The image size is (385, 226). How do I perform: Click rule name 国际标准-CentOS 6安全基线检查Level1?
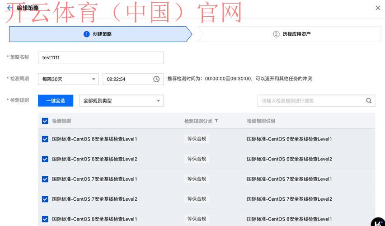point(94,139)
